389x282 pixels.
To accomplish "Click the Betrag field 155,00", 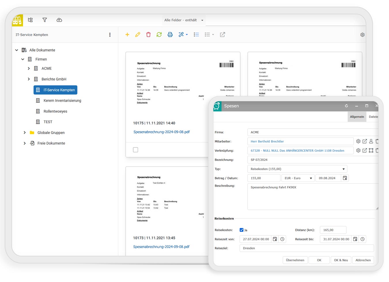I will [264, 178].
